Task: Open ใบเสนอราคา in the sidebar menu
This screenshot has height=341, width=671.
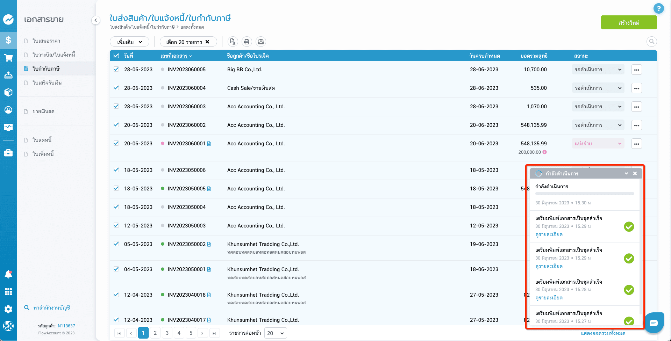Action: (46, 41)
